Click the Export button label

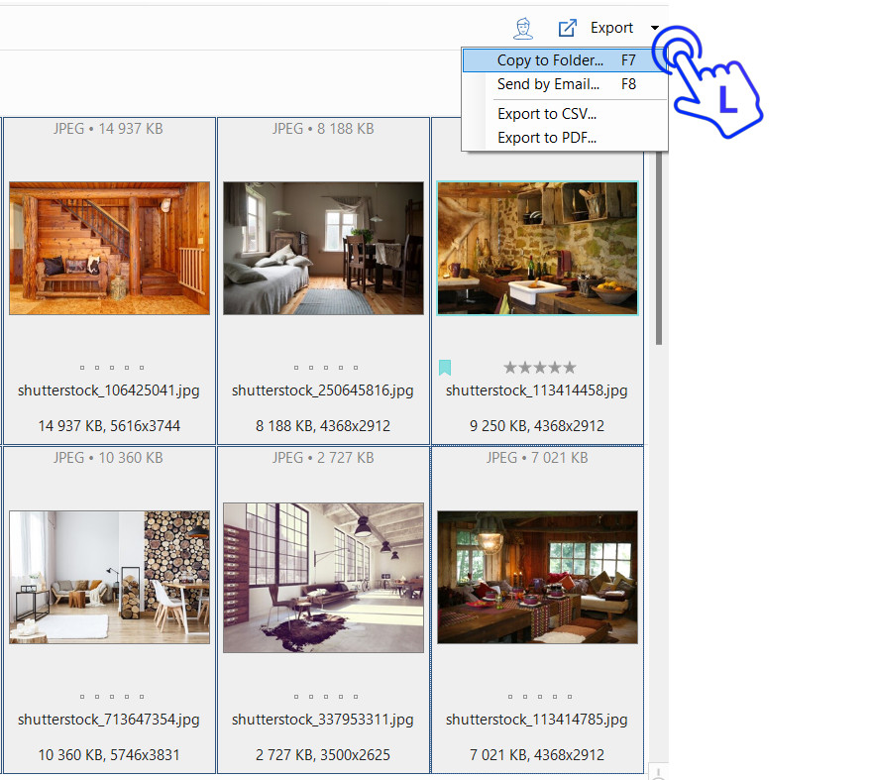(x=611, y=29)
